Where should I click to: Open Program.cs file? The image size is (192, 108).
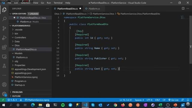point(20,81)
